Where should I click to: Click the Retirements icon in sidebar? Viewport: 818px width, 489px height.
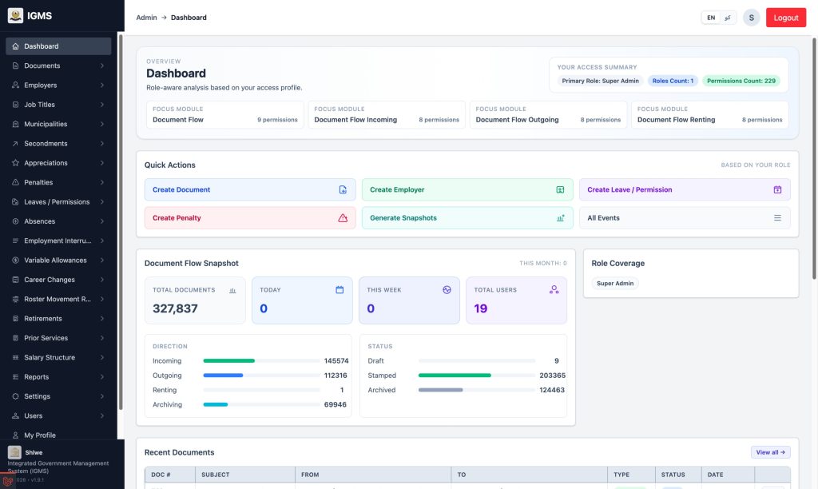pos(15,319)
